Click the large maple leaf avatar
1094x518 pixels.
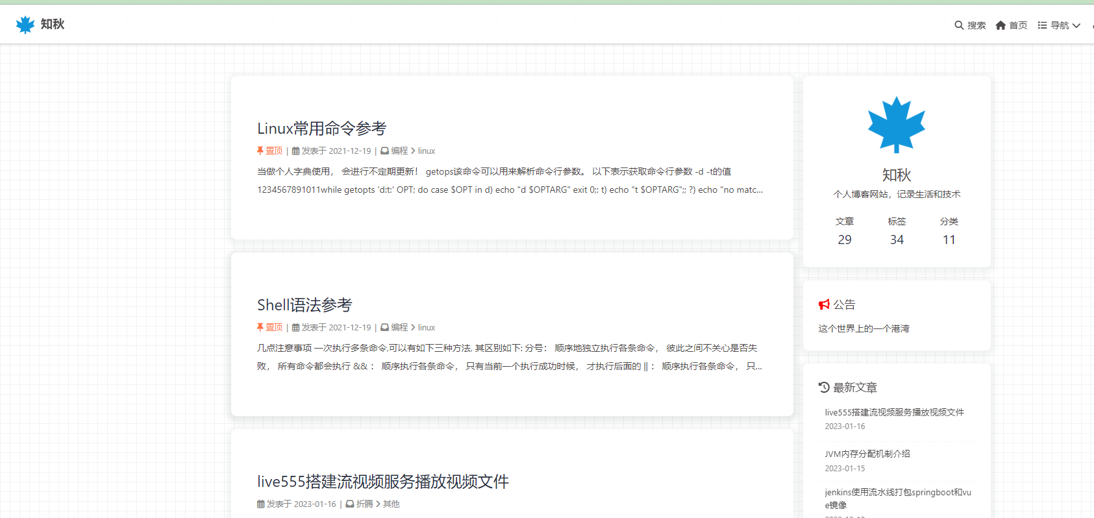897,125
